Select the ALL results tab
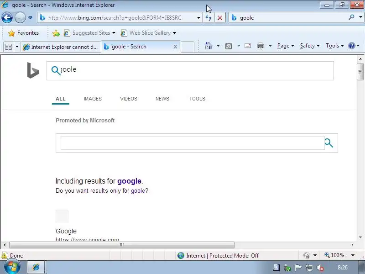 [x=61, y=99]
